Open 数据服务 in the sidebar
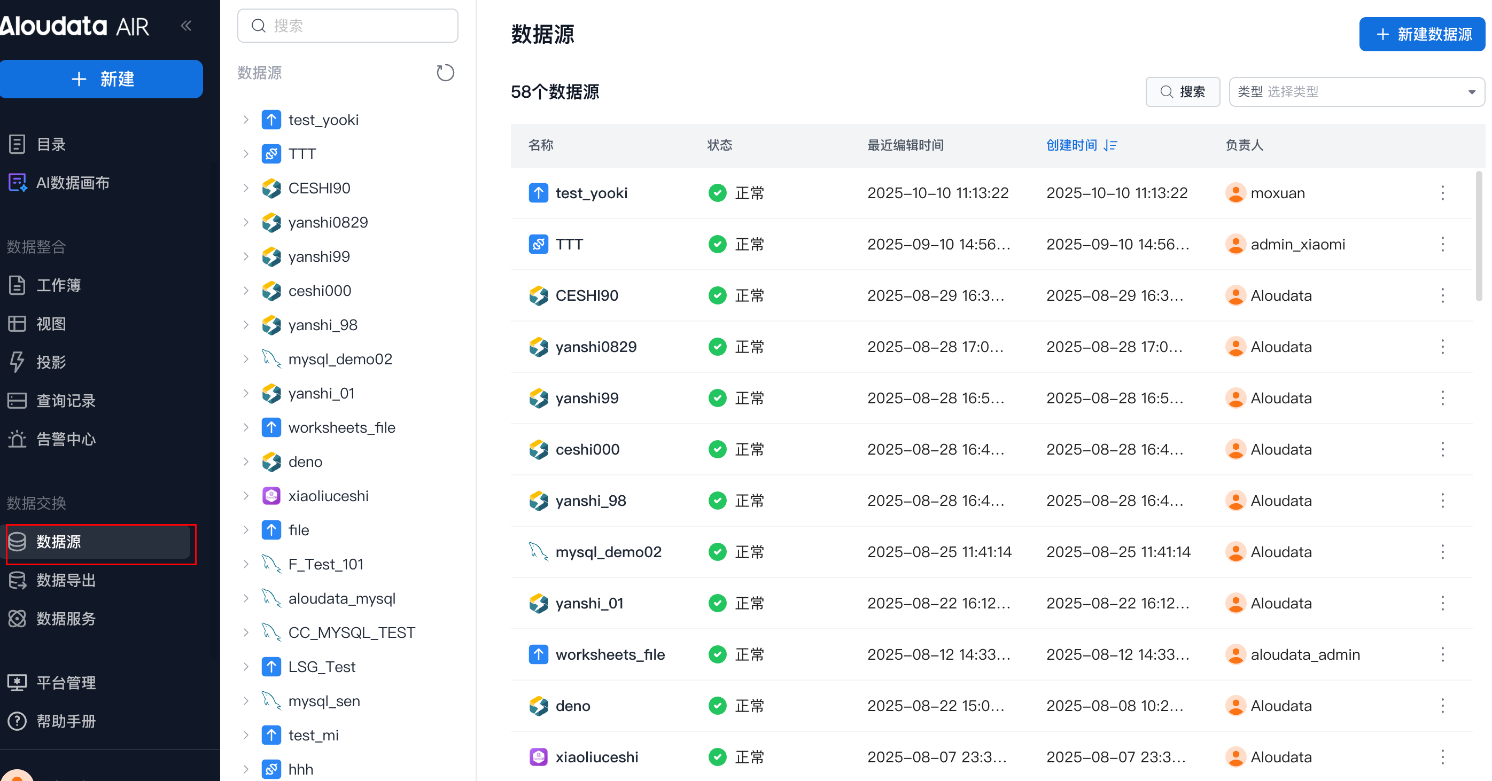Screen dimensions: 1492x781 tap(65, 618)
